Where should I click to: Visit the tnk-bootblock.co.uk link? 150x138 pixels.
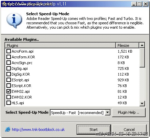pyautogui.click(x=38, y=130)
